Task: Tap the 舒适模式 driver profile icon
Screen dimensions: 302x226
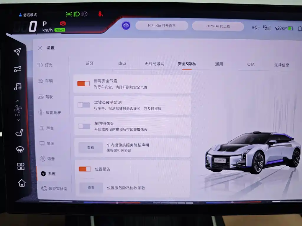Action: (20, 15)
